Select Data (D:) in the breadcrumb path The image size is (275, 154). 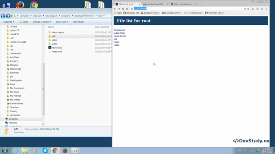(37, 16)
